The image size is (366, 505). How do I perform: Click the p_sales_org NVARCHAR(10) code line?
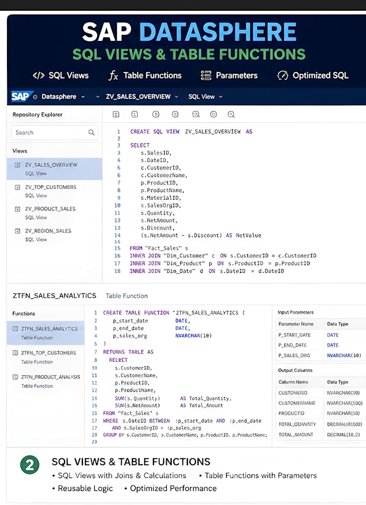click(162, 335)
